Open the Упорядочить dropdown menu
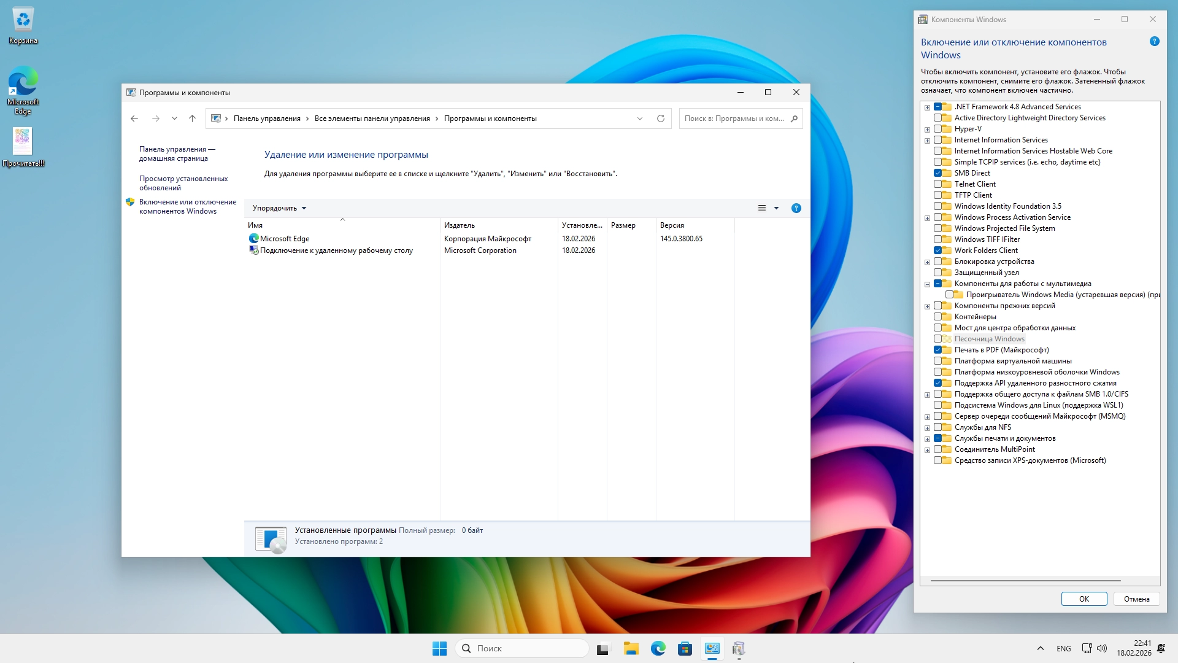The height and width of the screenshot is (663, 1178). [x=279, y=208]
